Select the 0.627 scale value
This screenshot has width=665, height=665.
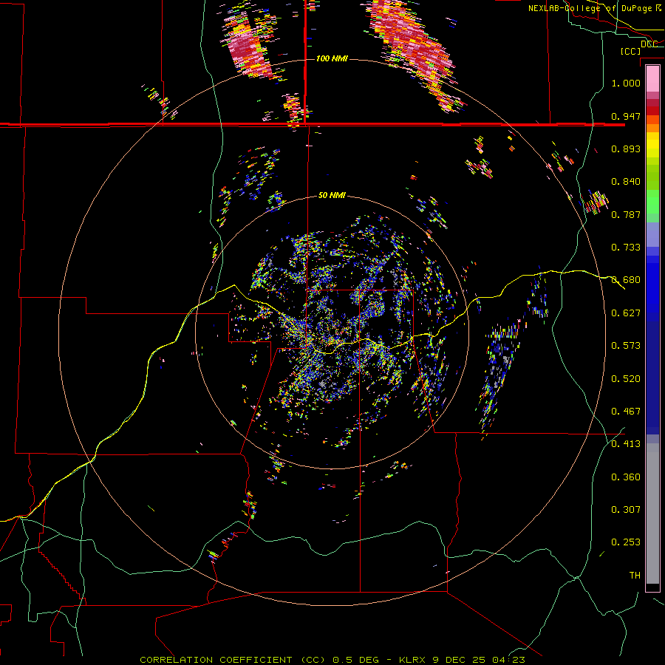tap(626, 313)
